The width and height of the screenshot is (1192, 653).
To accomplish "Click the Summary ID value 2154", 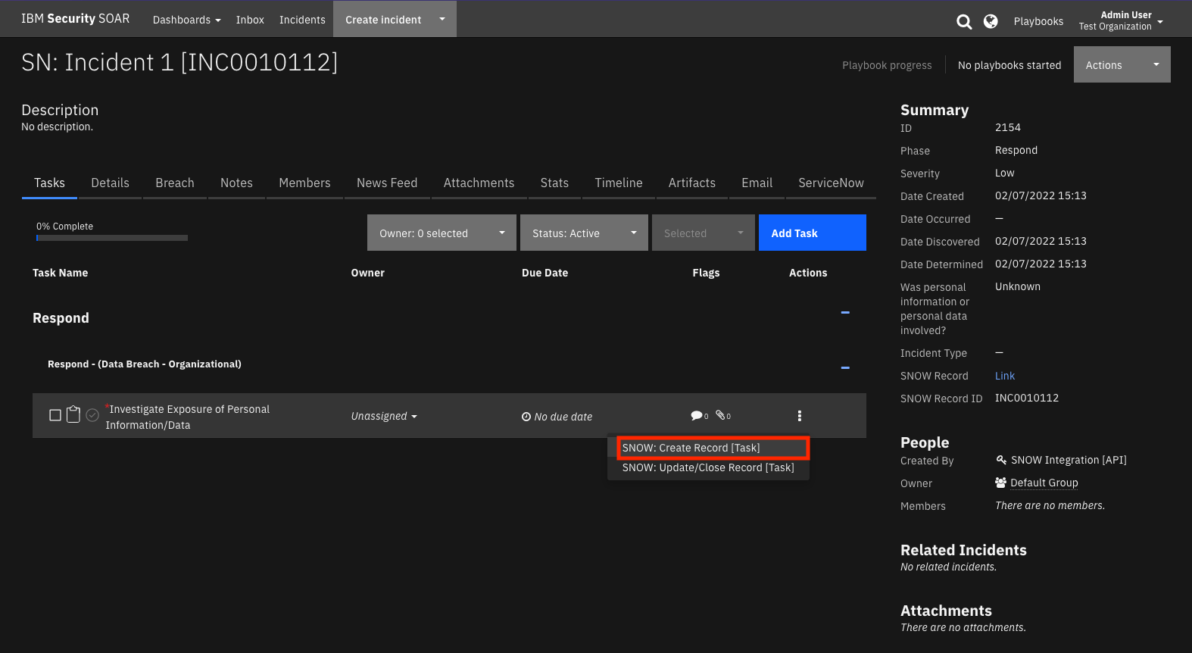I will (x=1008, y=127).
